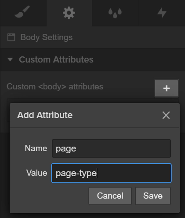Click the Body Settings window icon
Image resolution: width=185 pixels, height=218 pixels.
pyautogui.click(x=11, y=37)
